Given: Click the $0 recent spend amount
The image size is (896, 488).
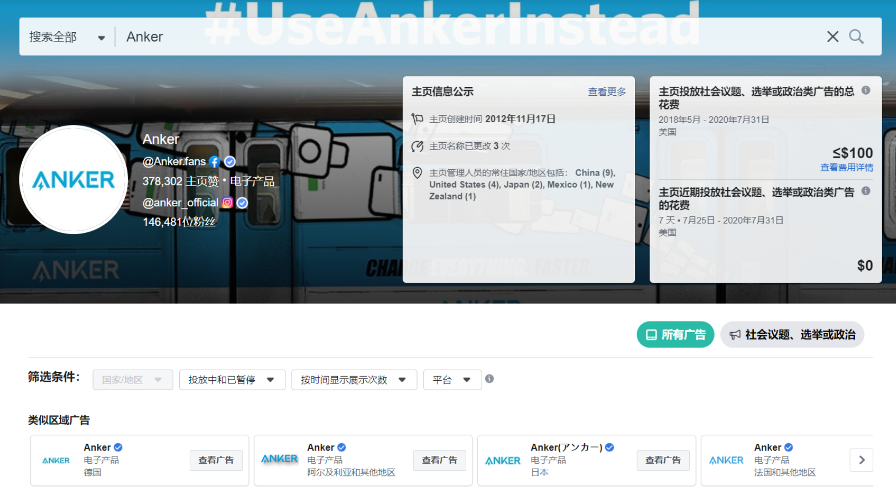Looking at the screenshot, I should pyautogui.click(x=865, y=266).
